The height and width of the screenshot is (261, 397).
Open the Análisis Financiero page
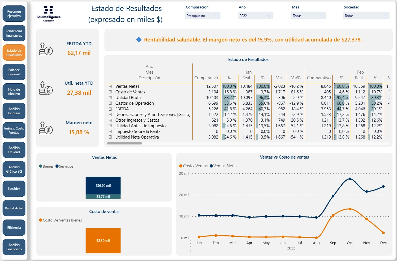click(x=14, y=247)
